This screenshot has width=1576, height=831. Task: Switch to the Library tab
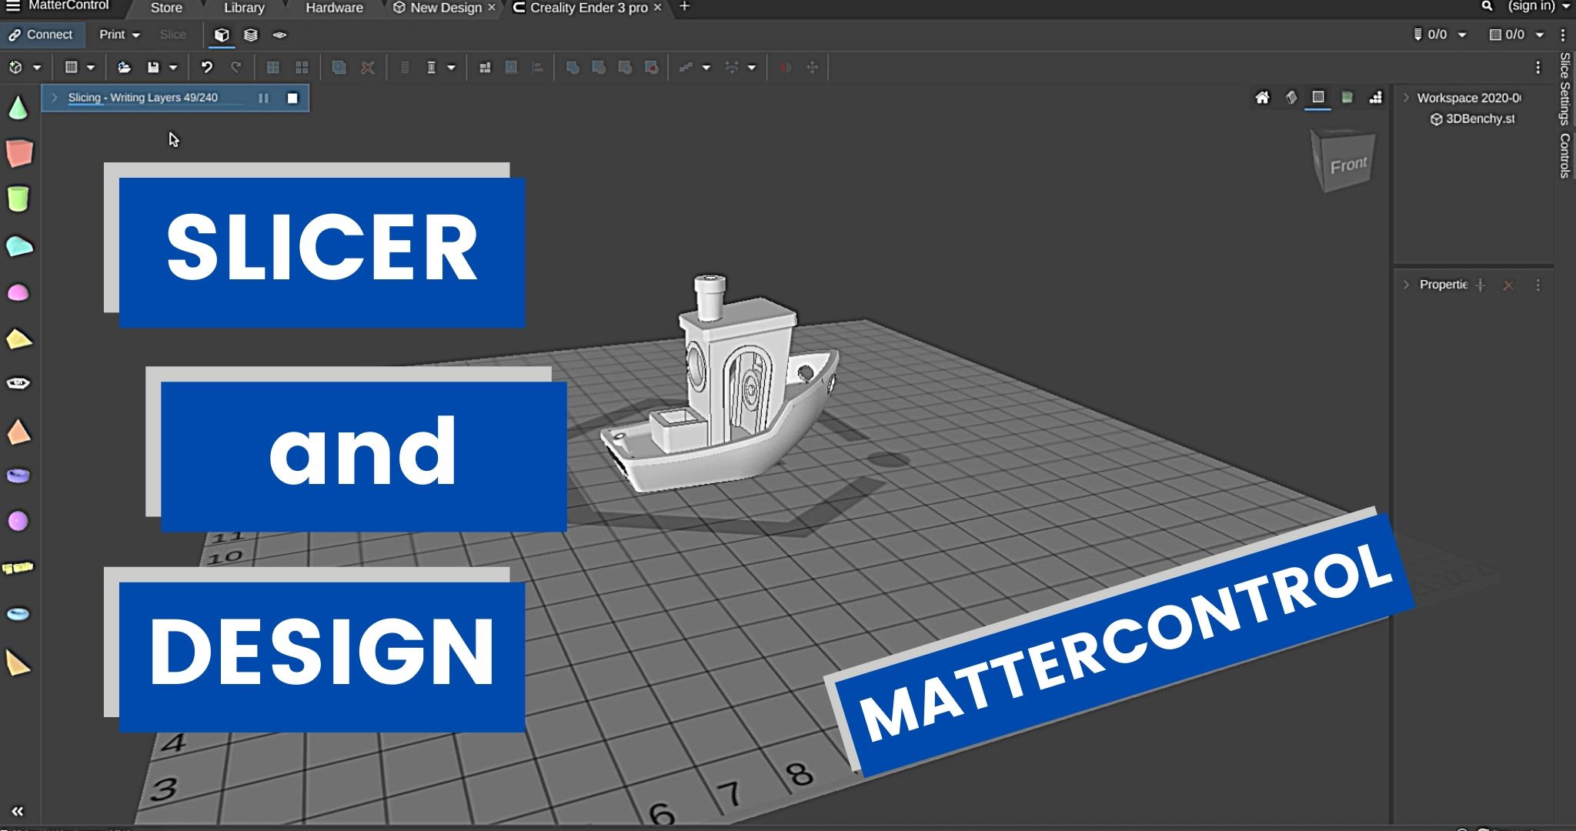[244, 8]
